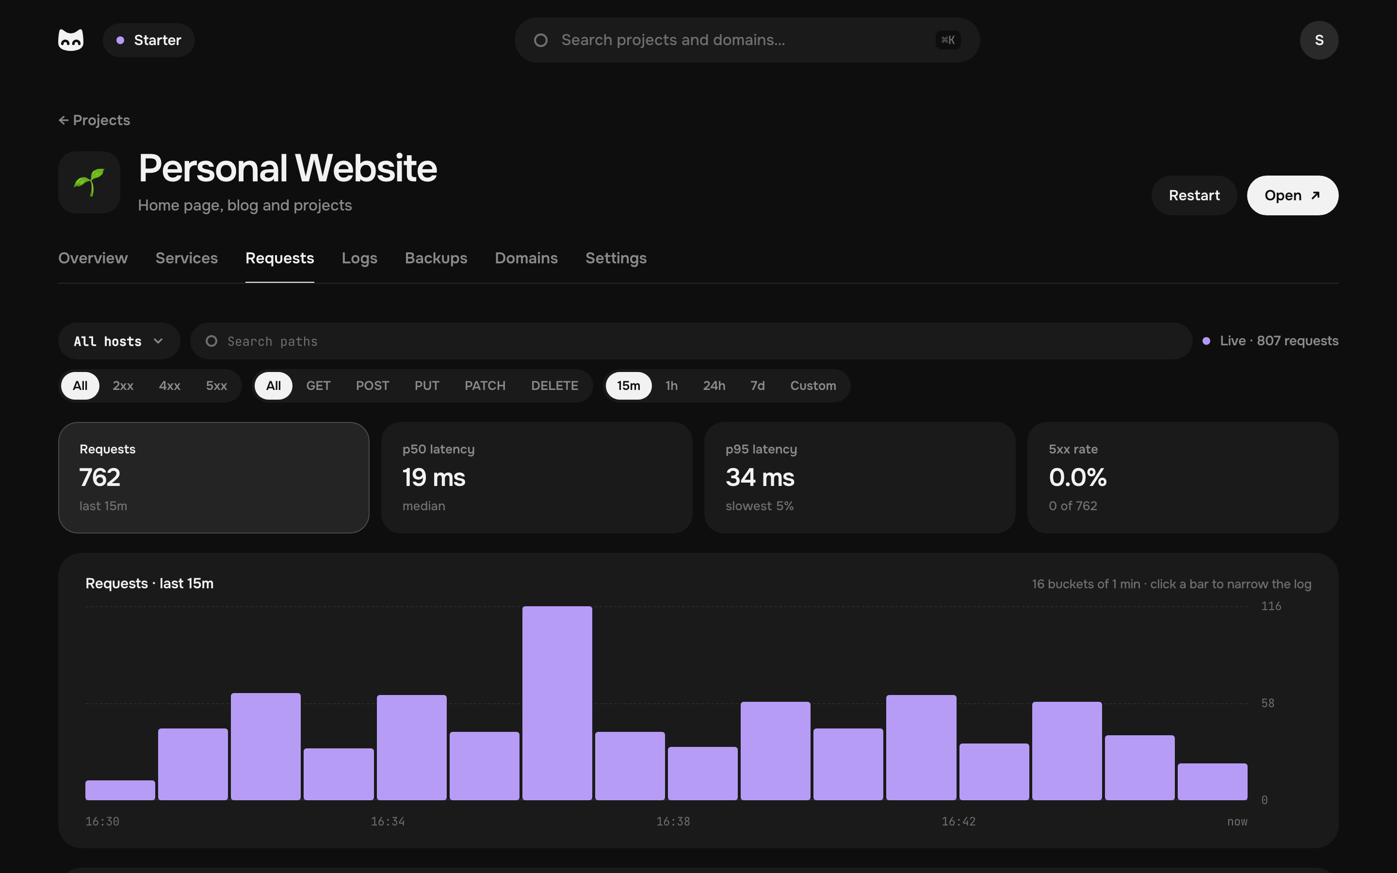Switch to the Logs tab
This screenshot has width=1397, height=873.
point(359,258)
